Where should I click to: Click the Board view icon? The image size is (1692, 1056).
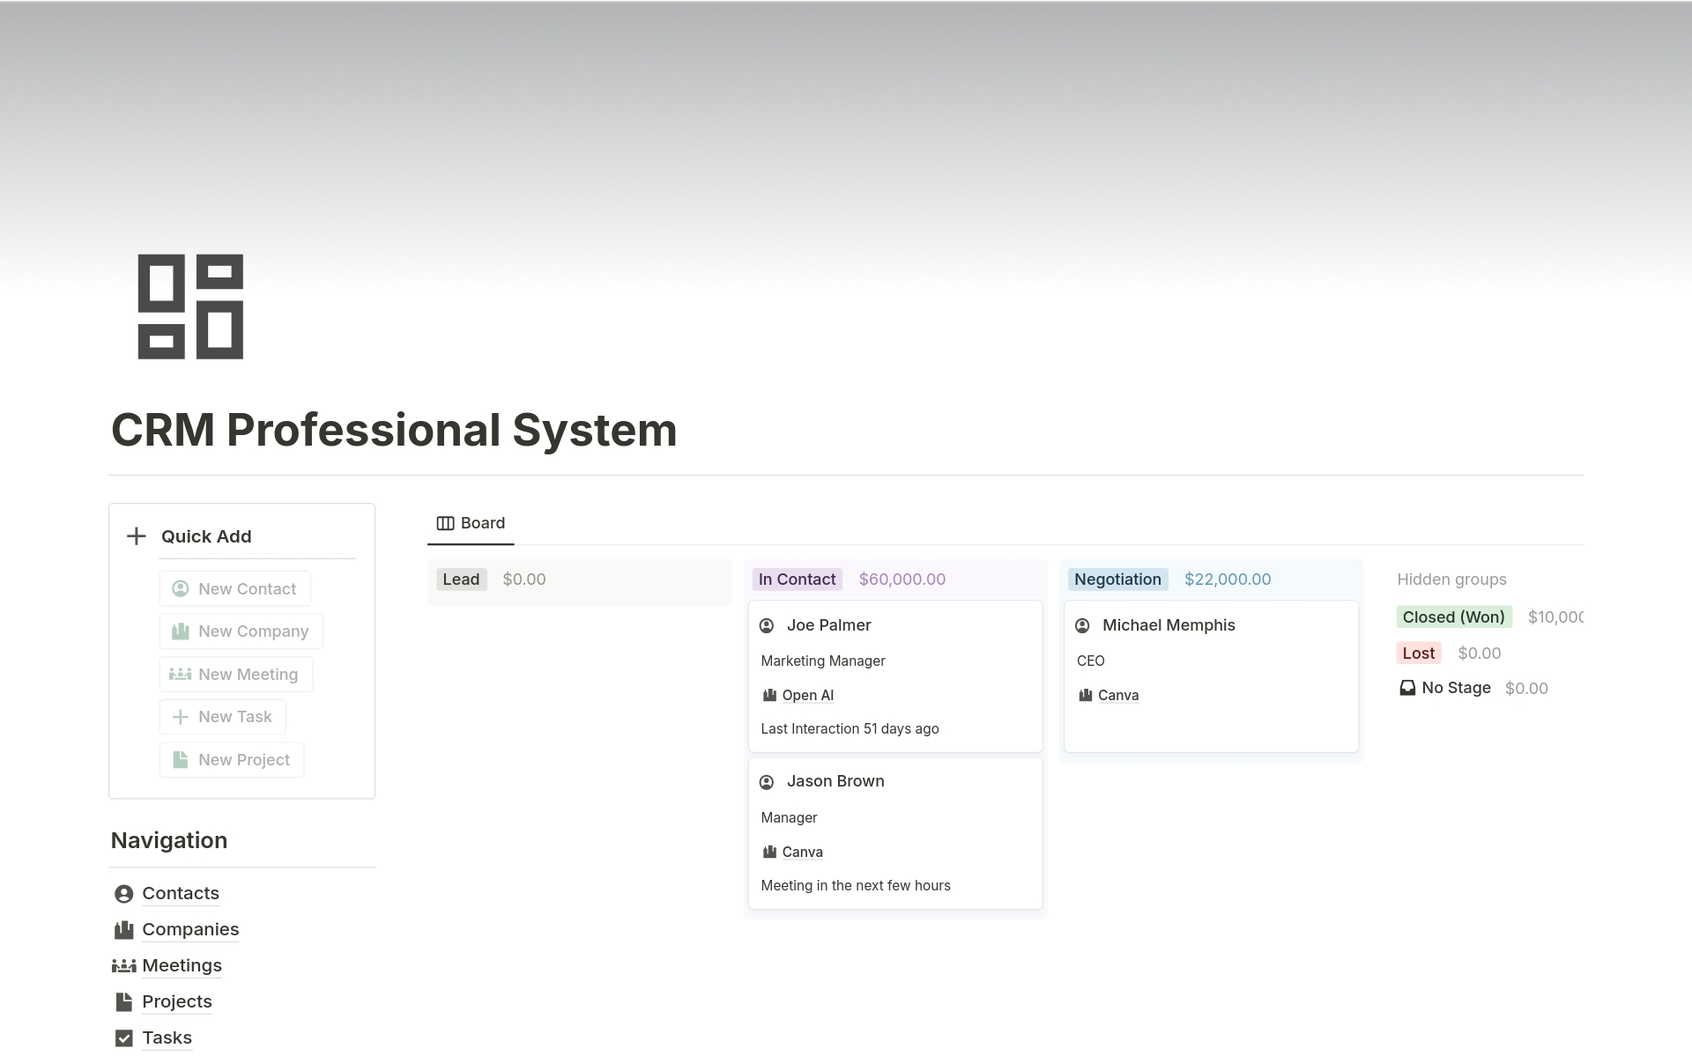[x=444, y=522]
